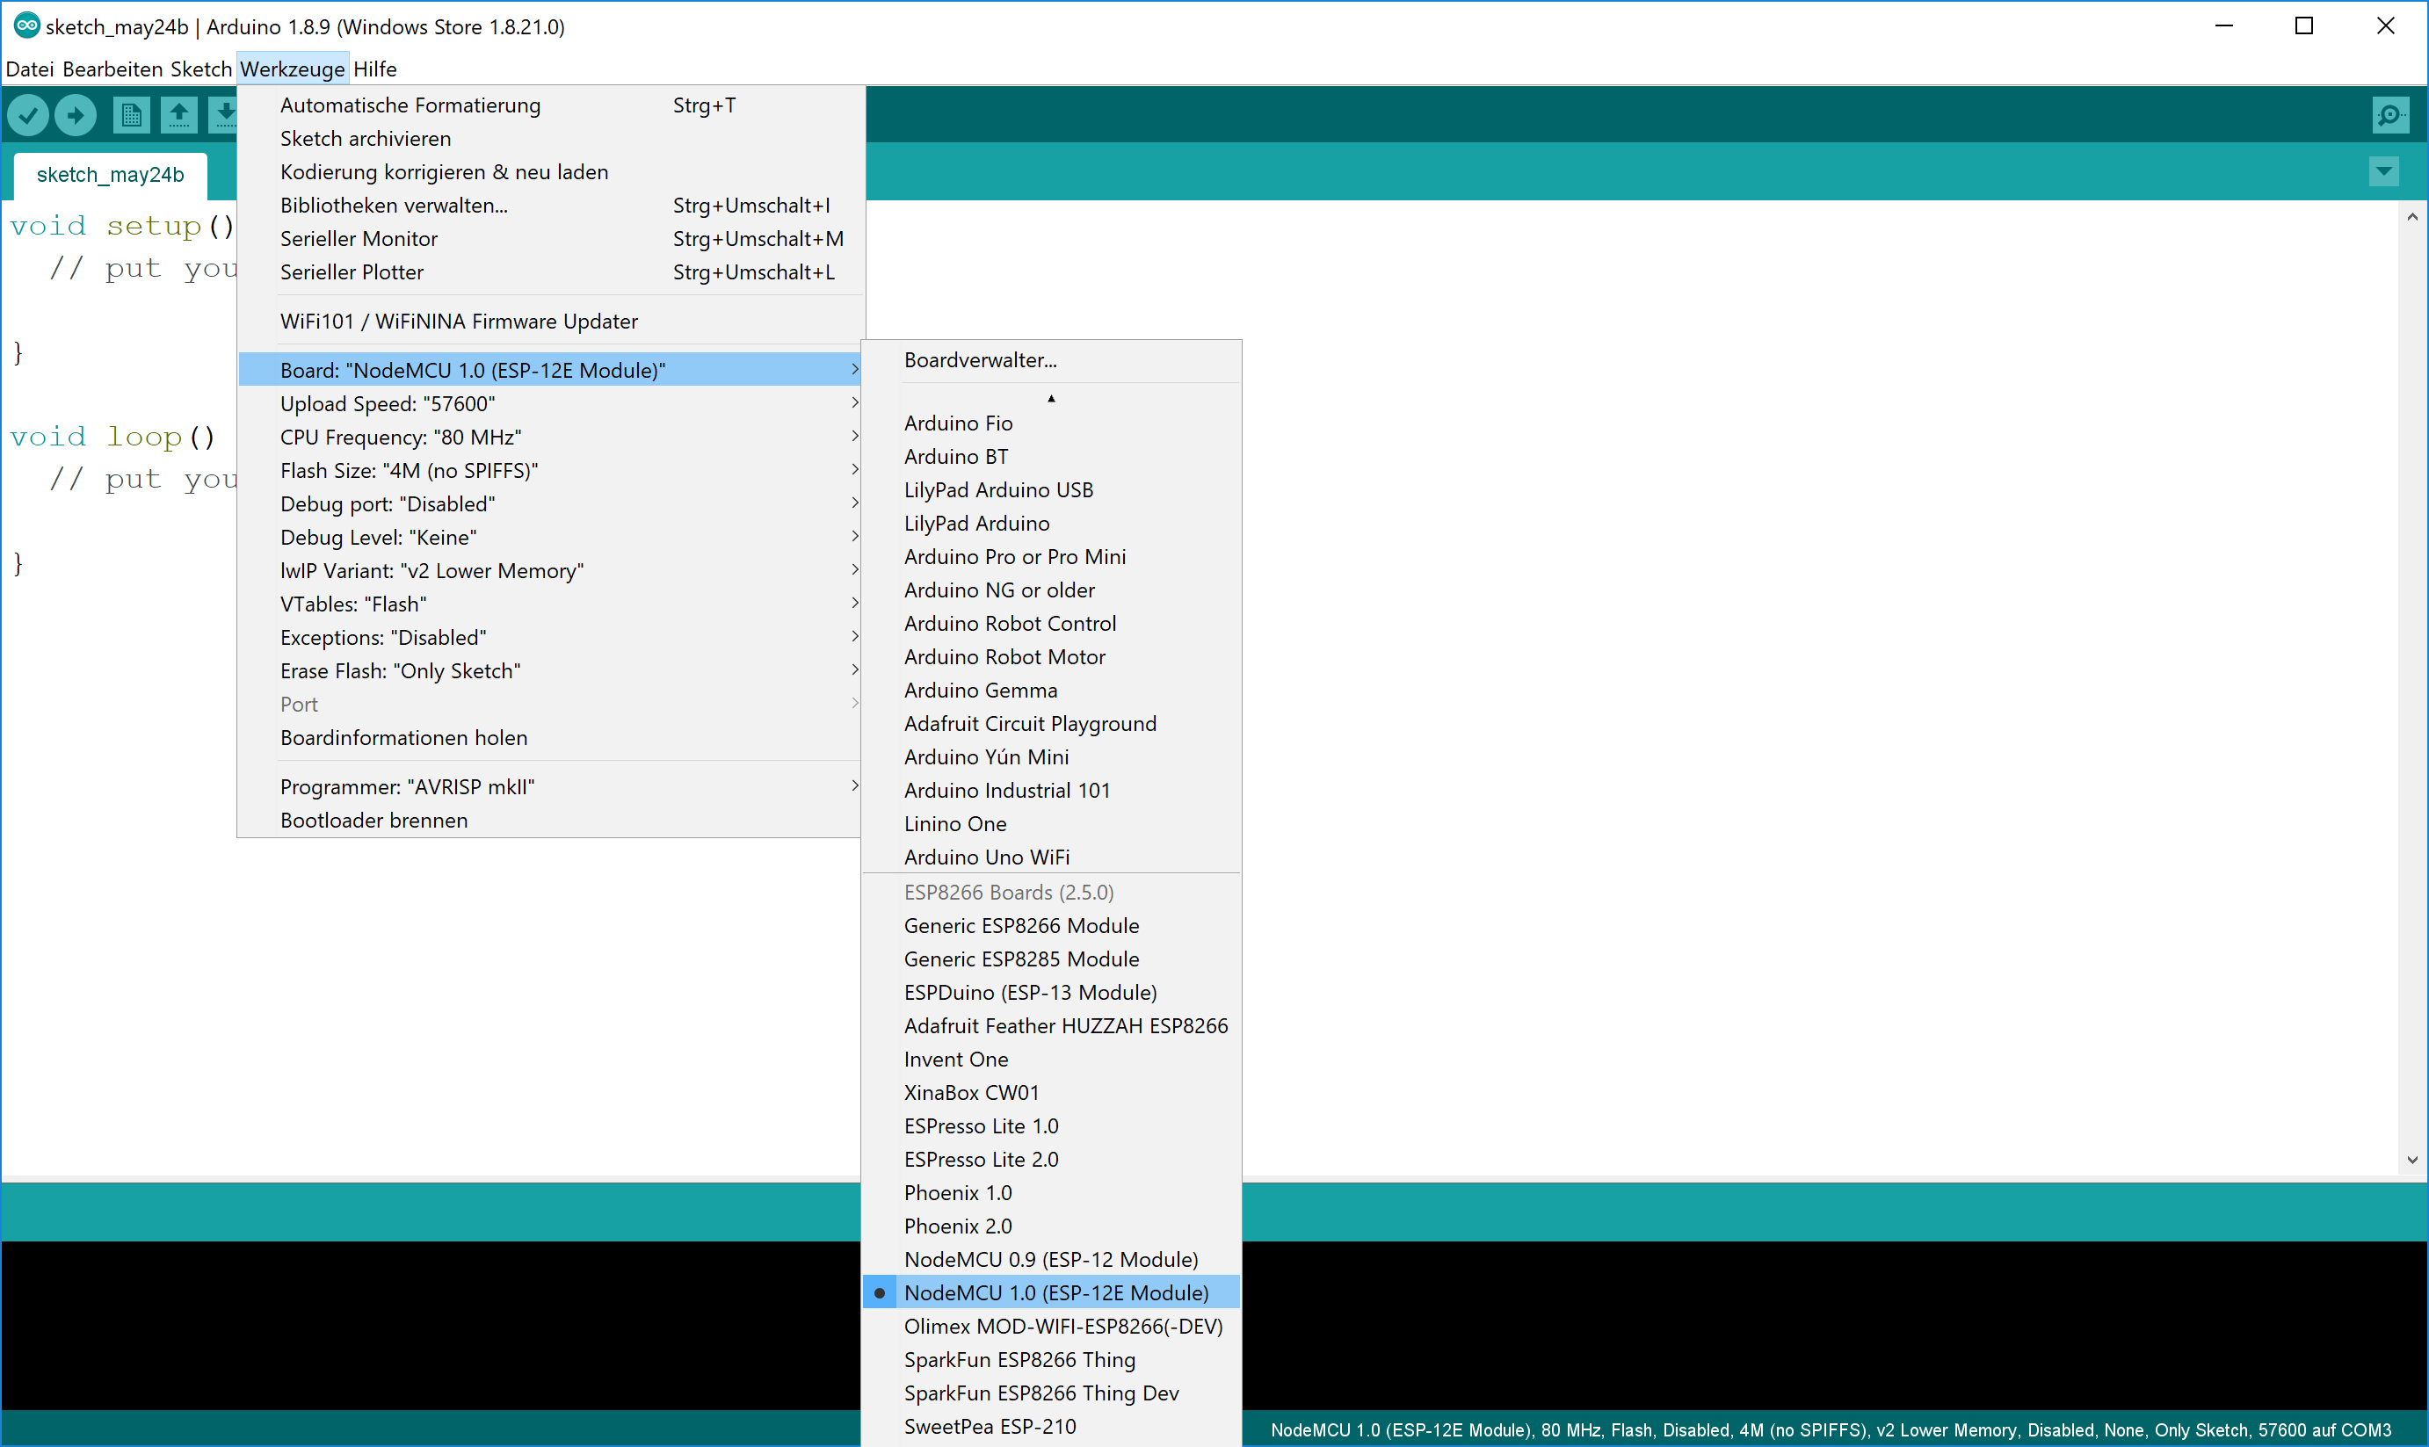Click Boardinformationen holen

(x=551, y=737)
